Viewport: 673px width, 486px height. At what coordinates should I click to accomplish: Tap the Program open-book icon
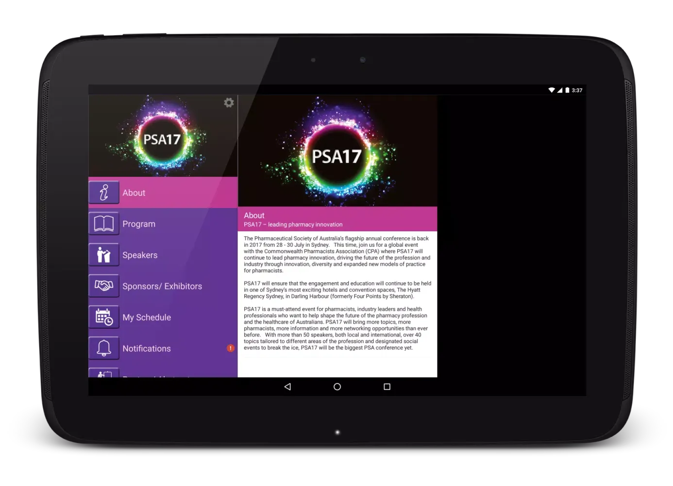click(x=104, y=224)
